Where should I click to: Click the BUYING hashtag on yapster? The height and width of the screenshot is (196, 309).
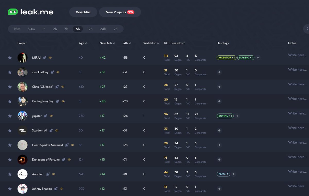point(225,116)
